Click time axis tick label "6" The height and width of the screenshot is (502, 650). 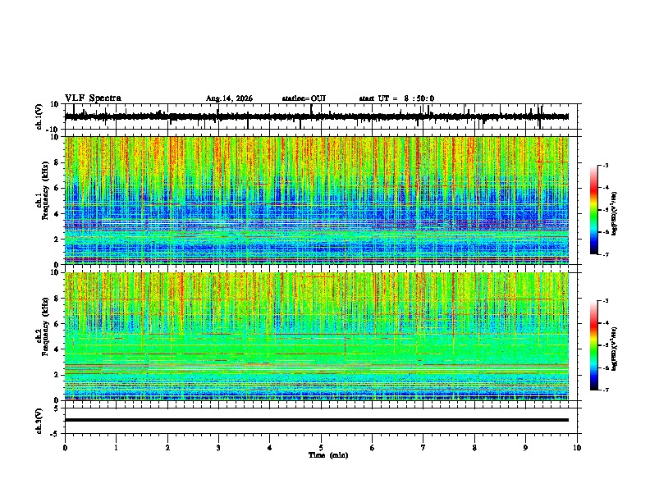point(372,448)
